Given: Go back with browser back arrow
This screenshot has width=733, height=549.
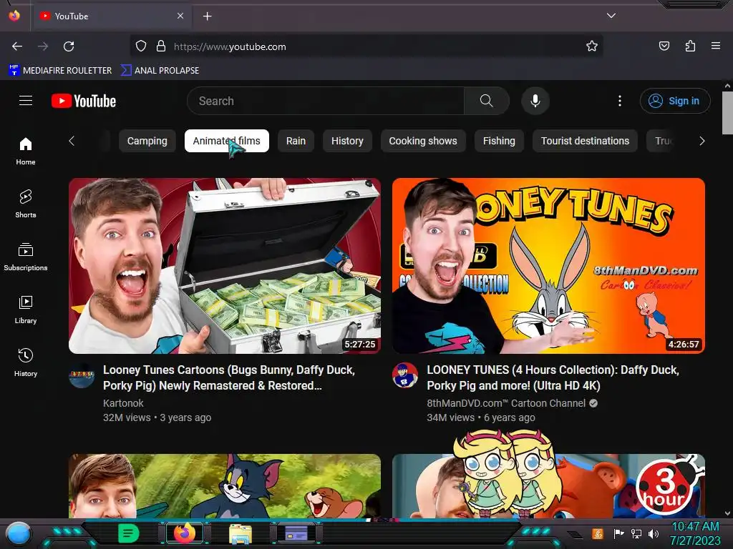Looking at the screenshot, I should (x=17, y=46).
